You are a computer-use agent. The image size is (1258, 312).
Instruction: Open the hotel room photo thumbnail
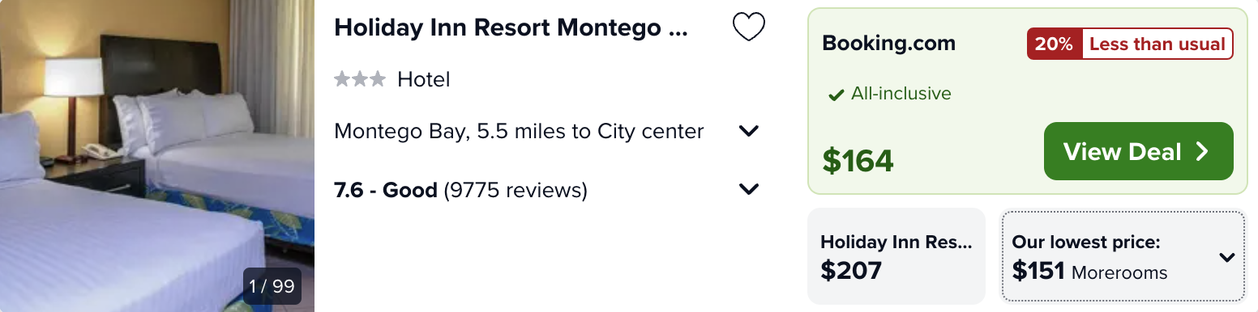tap(157, 156)
